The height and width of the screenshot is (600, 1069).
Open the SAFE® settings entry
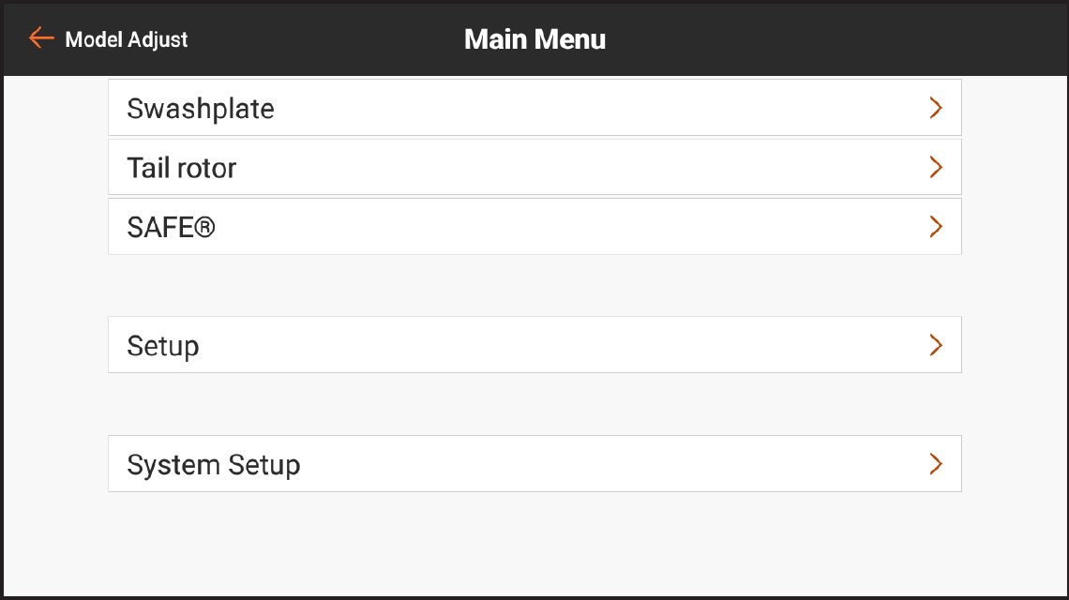tap(534, 227)
